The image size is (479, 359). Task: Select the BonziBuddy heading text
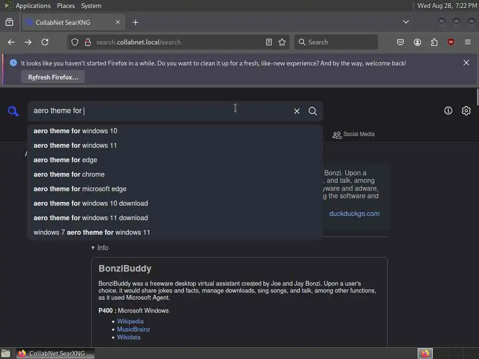click(x=125, y=268)
